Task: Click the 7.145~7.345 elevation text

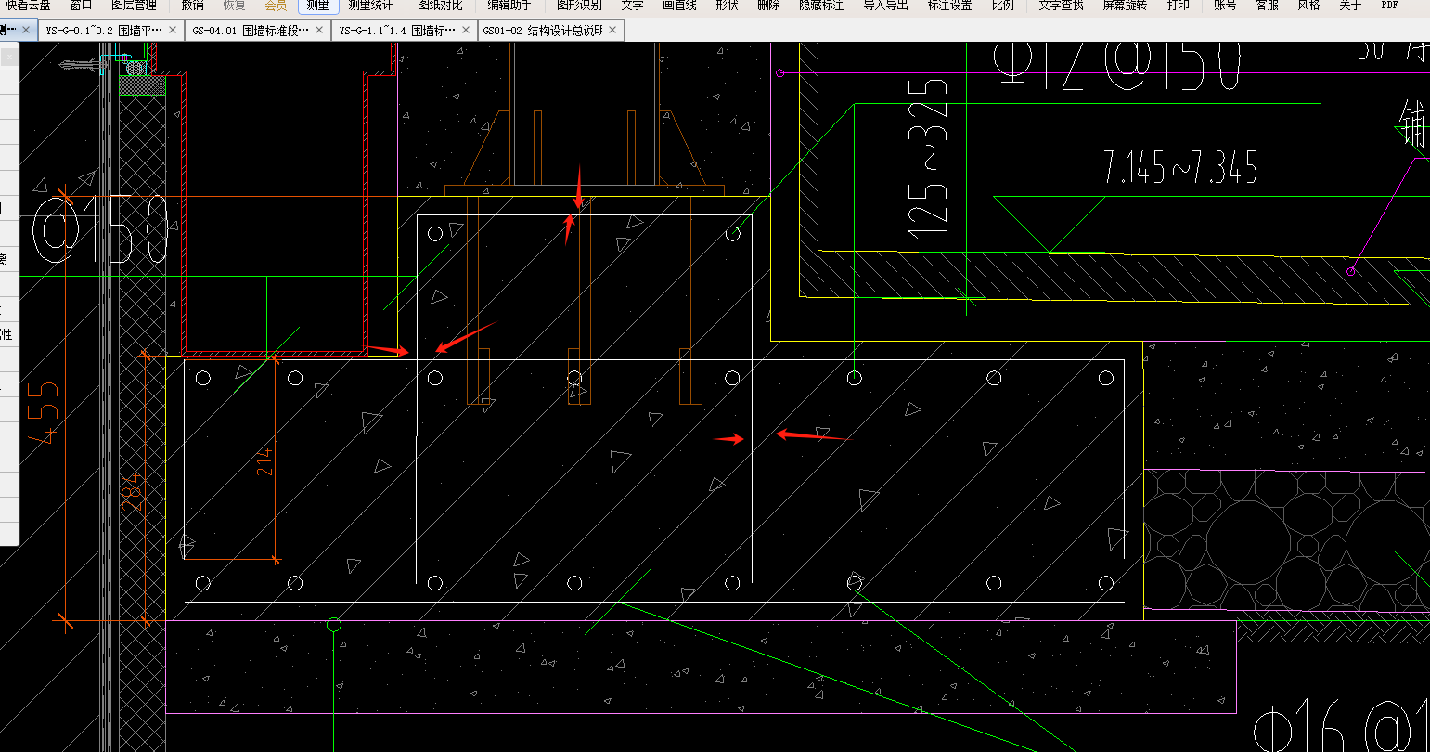Action: click(1180, 167)
